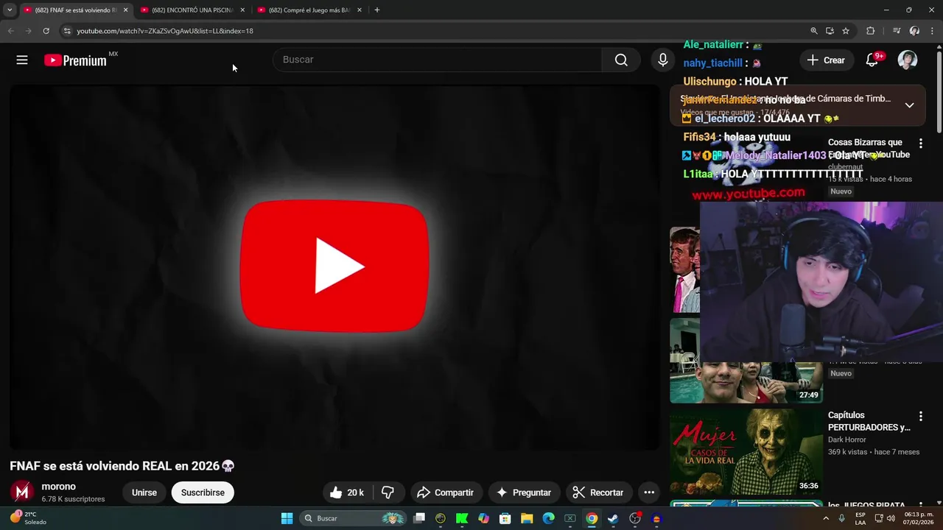This screenshot has width=943, height=530.
Task: Open the Chrome profile avatar
Action: (914, 31)
